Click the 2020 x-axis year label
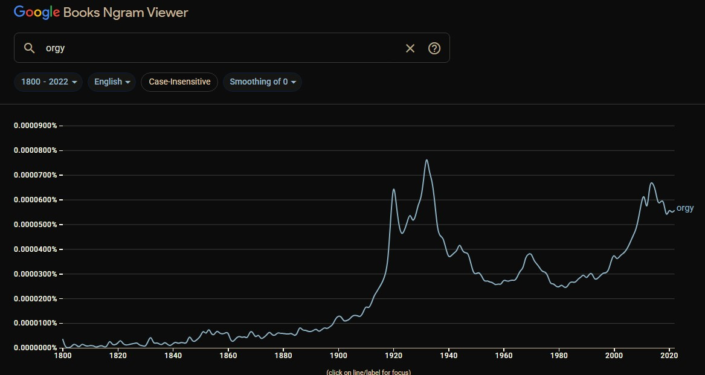 pyautogui.click(x=669, y=355)
